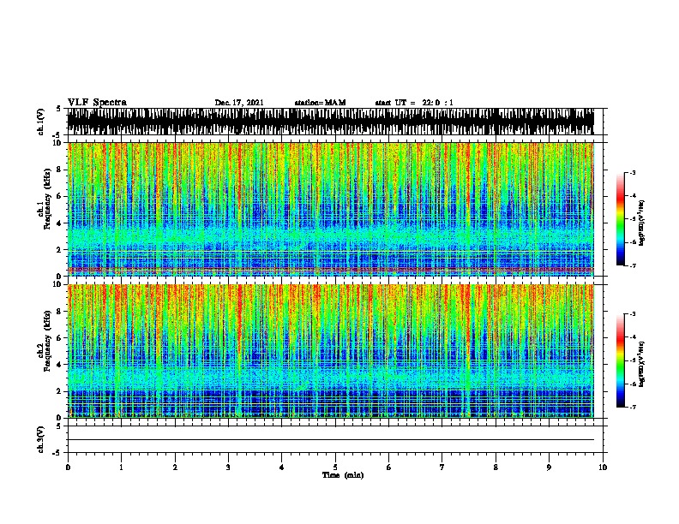Click the "4" kHz tick on ch.1 frequency axis
Screen dimensions: 679x524
click(x=60, y=223)
